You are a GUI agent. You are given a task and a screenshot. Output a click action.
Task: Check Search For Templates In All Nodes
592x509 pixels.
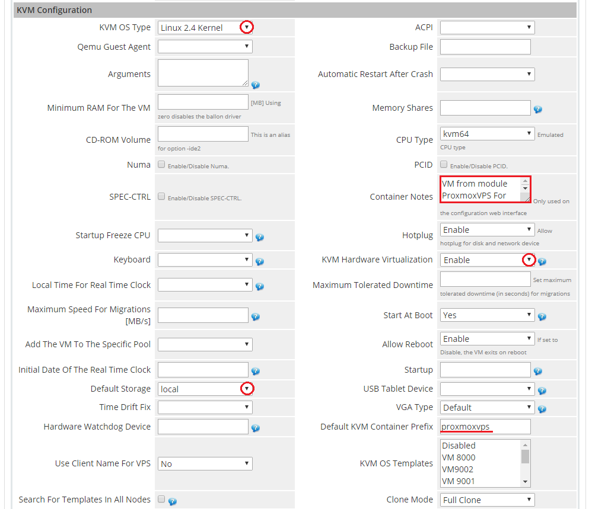pos(161,499)
